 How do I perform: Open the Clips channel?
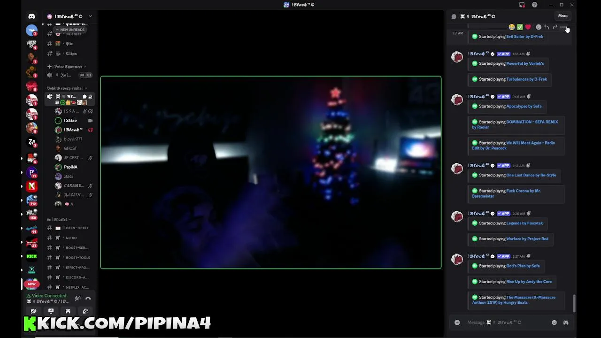(x=69, y=54)
